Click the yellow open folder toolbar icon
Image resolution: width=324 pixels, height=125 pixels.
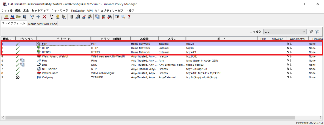pos(18,17)
